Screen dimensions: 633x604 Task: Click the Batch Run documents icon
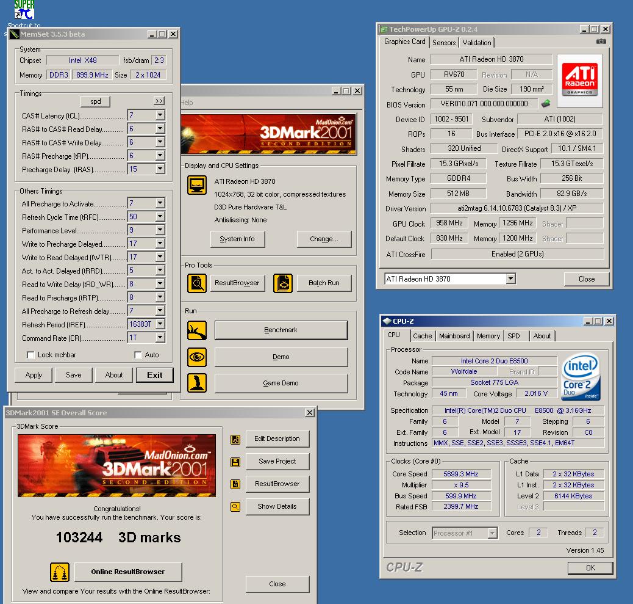coord(283,283)
